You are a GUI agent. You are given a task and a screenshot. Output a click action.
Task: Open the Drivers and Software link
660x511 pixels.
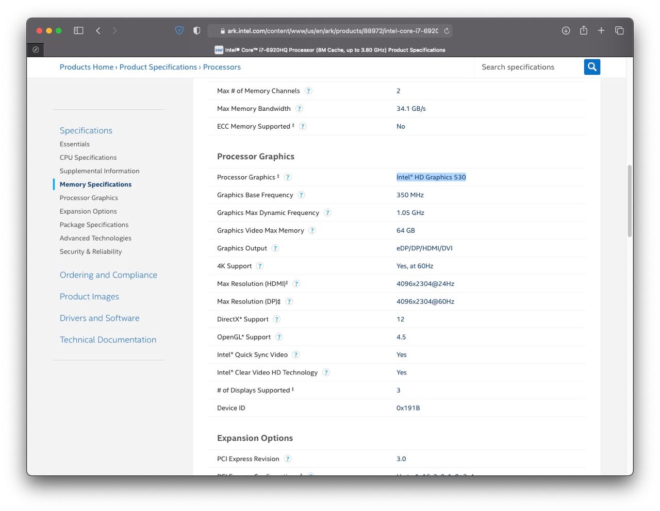(100, 318)
